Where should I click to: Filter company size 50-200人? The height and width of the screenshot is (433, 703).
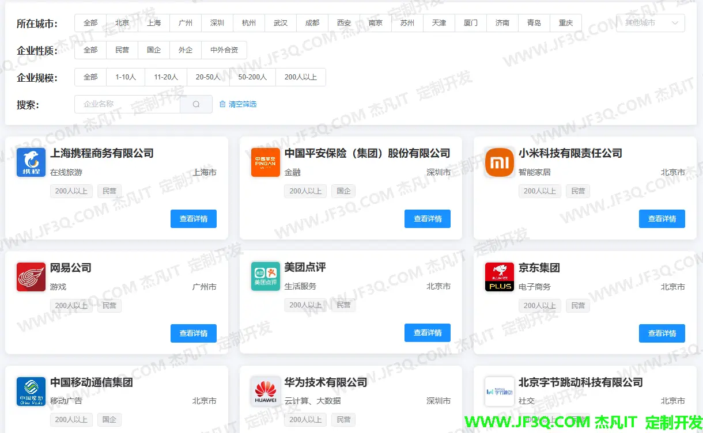pyautogui.click(x=252, y=77)
